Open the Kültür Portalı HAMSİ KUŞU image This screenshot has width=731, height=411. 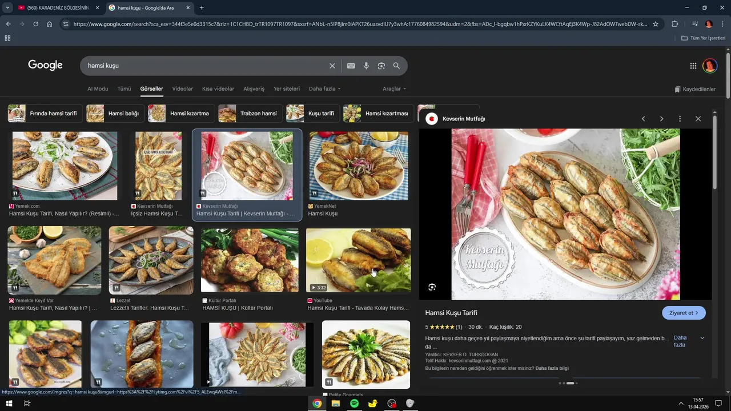(250, 260)
